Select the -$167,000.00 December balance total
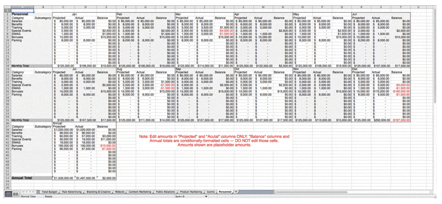 click(401, 120)
